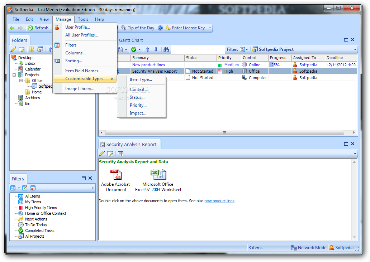The width and height of the screenshot is (370, 262).
Task: Select Inbox in the folder tree
Action: click(x=30, y=63)
